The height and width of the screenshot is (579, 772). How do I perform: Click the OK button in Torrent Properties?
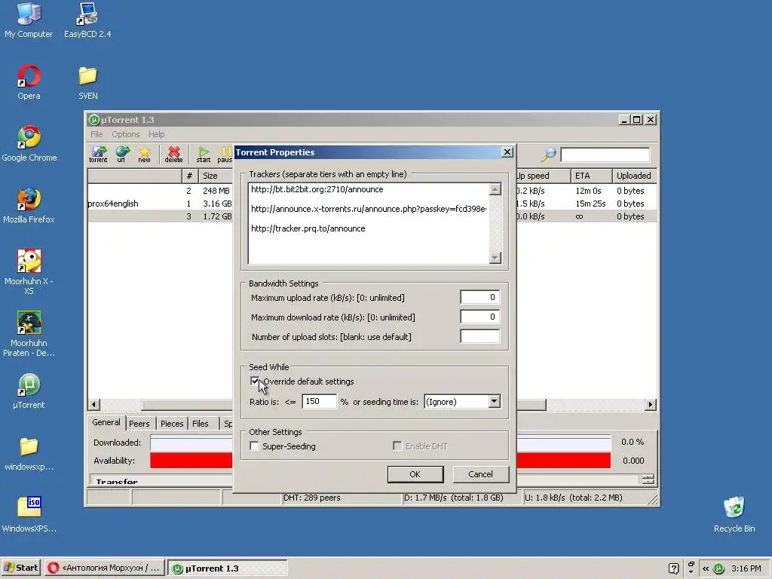click(415, 474)
